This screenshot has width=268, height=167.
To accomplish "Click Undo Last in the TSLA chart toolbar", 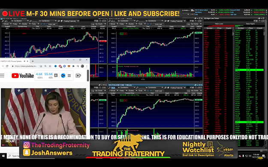I will [158, 91].
